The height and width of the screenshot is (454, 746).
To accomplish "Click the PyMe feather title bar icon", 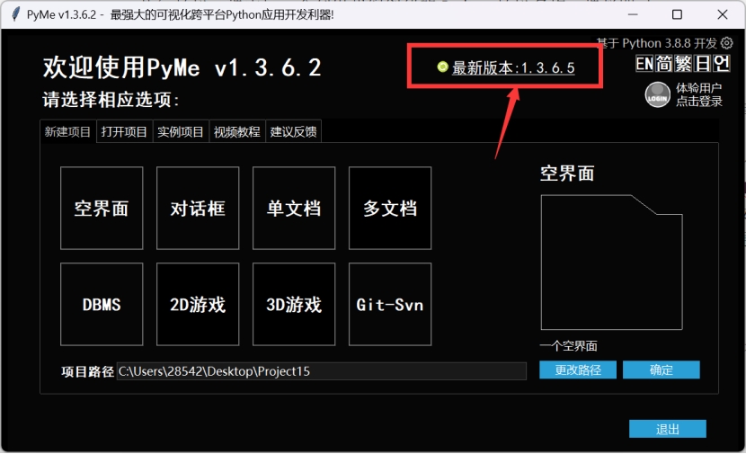I will pyautogui.click(x=15, y=14).
